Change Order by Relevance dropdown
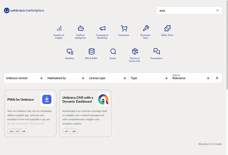The image size is (228, 155). point(191,78)
